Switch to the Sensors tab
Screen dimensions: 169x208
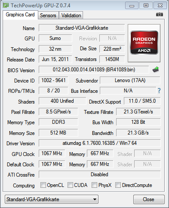click(x=48, y=15)
